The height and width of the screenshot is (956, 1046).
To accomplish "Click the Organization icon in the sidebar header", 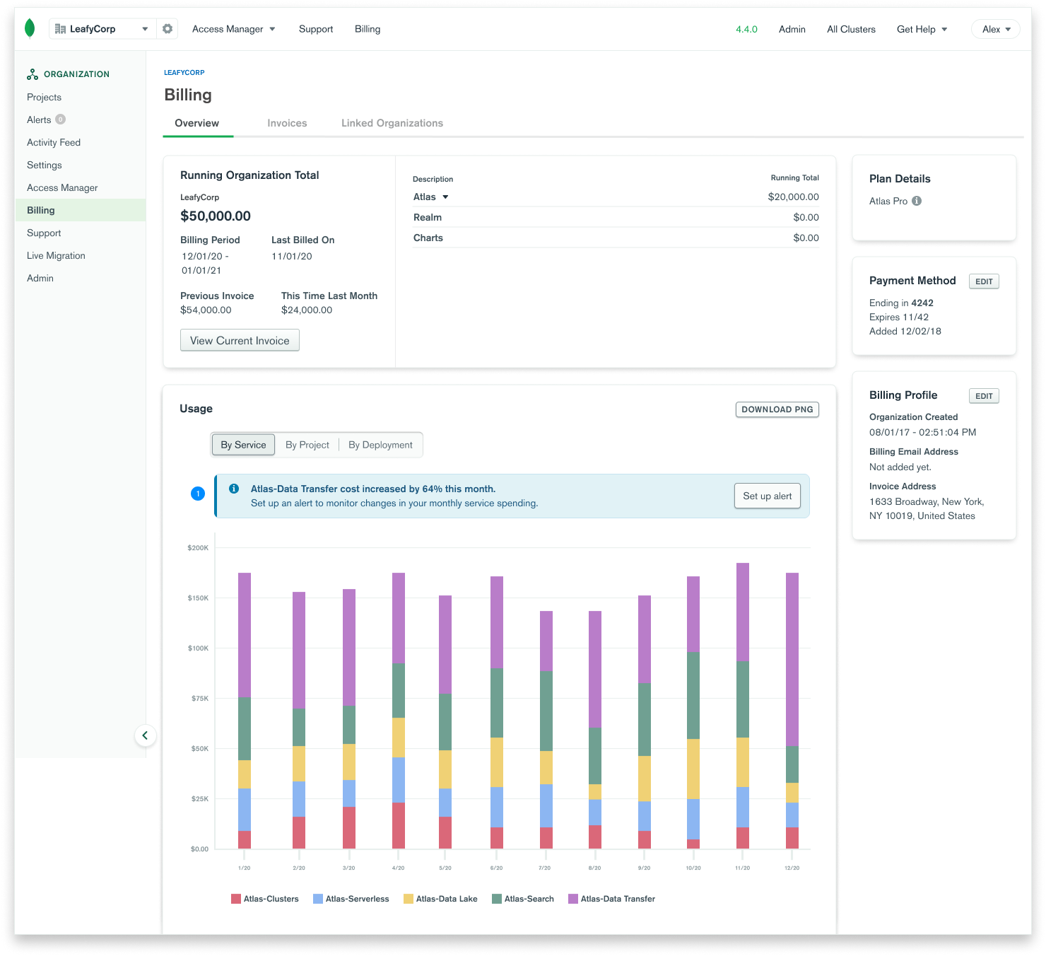I will [31, 74].
